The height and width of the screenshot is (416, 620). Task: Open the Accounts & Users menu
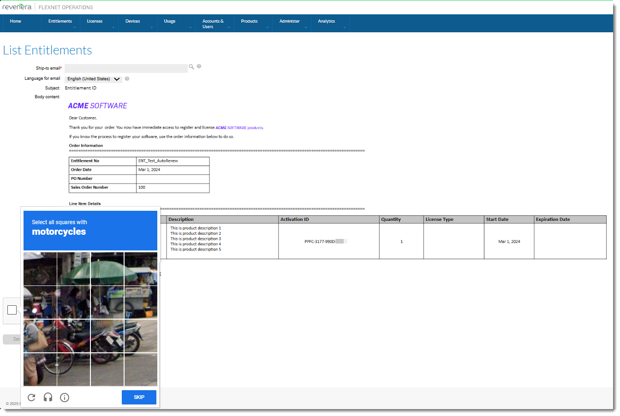[x=213, y=24]
